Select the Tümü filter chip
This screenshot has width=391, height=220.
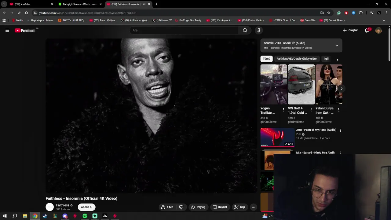[266, 59]
